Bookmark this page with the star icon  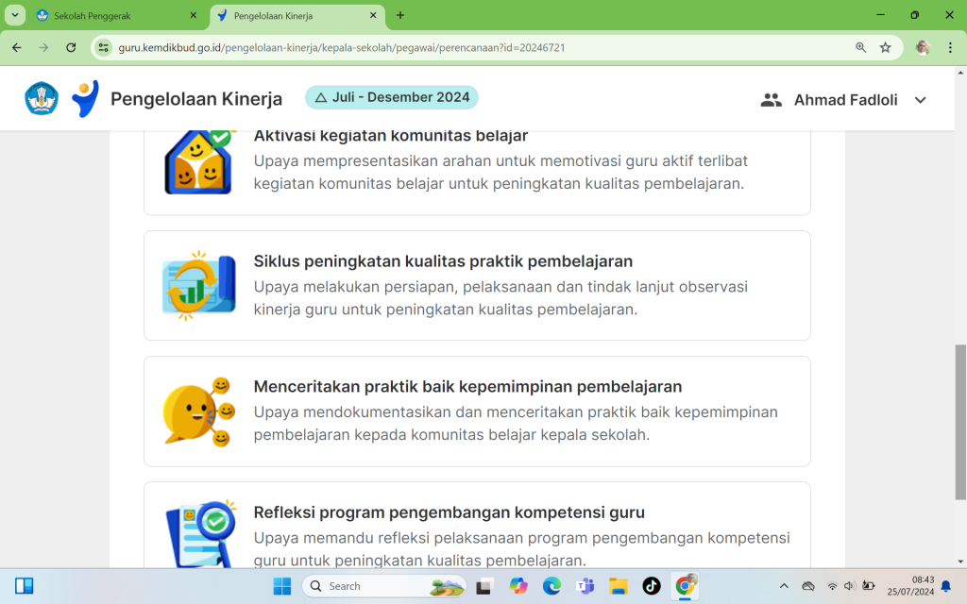point(886,47)
